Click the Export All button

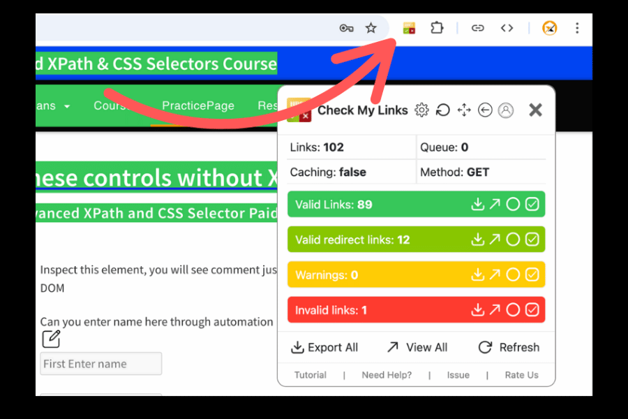tap(324, 347)
